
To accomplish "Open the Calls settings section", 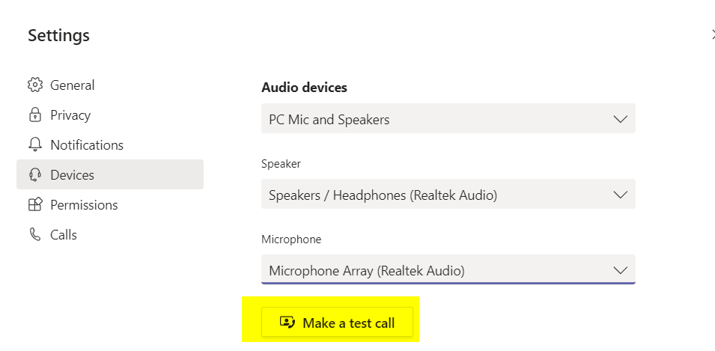I will pyautogui.click(x=64, y=235).
